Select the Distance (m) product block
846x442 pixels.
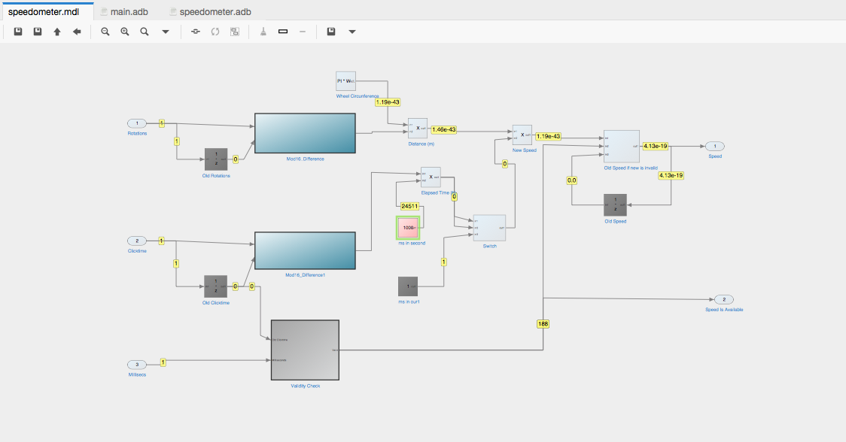[418, 129]
